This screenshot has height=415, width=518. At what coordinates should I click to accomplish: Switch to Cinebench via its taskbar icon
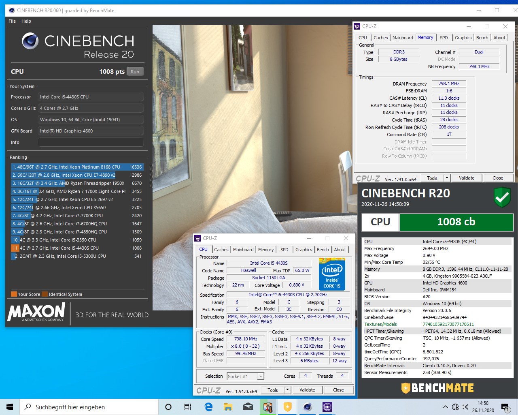[308, 407]
